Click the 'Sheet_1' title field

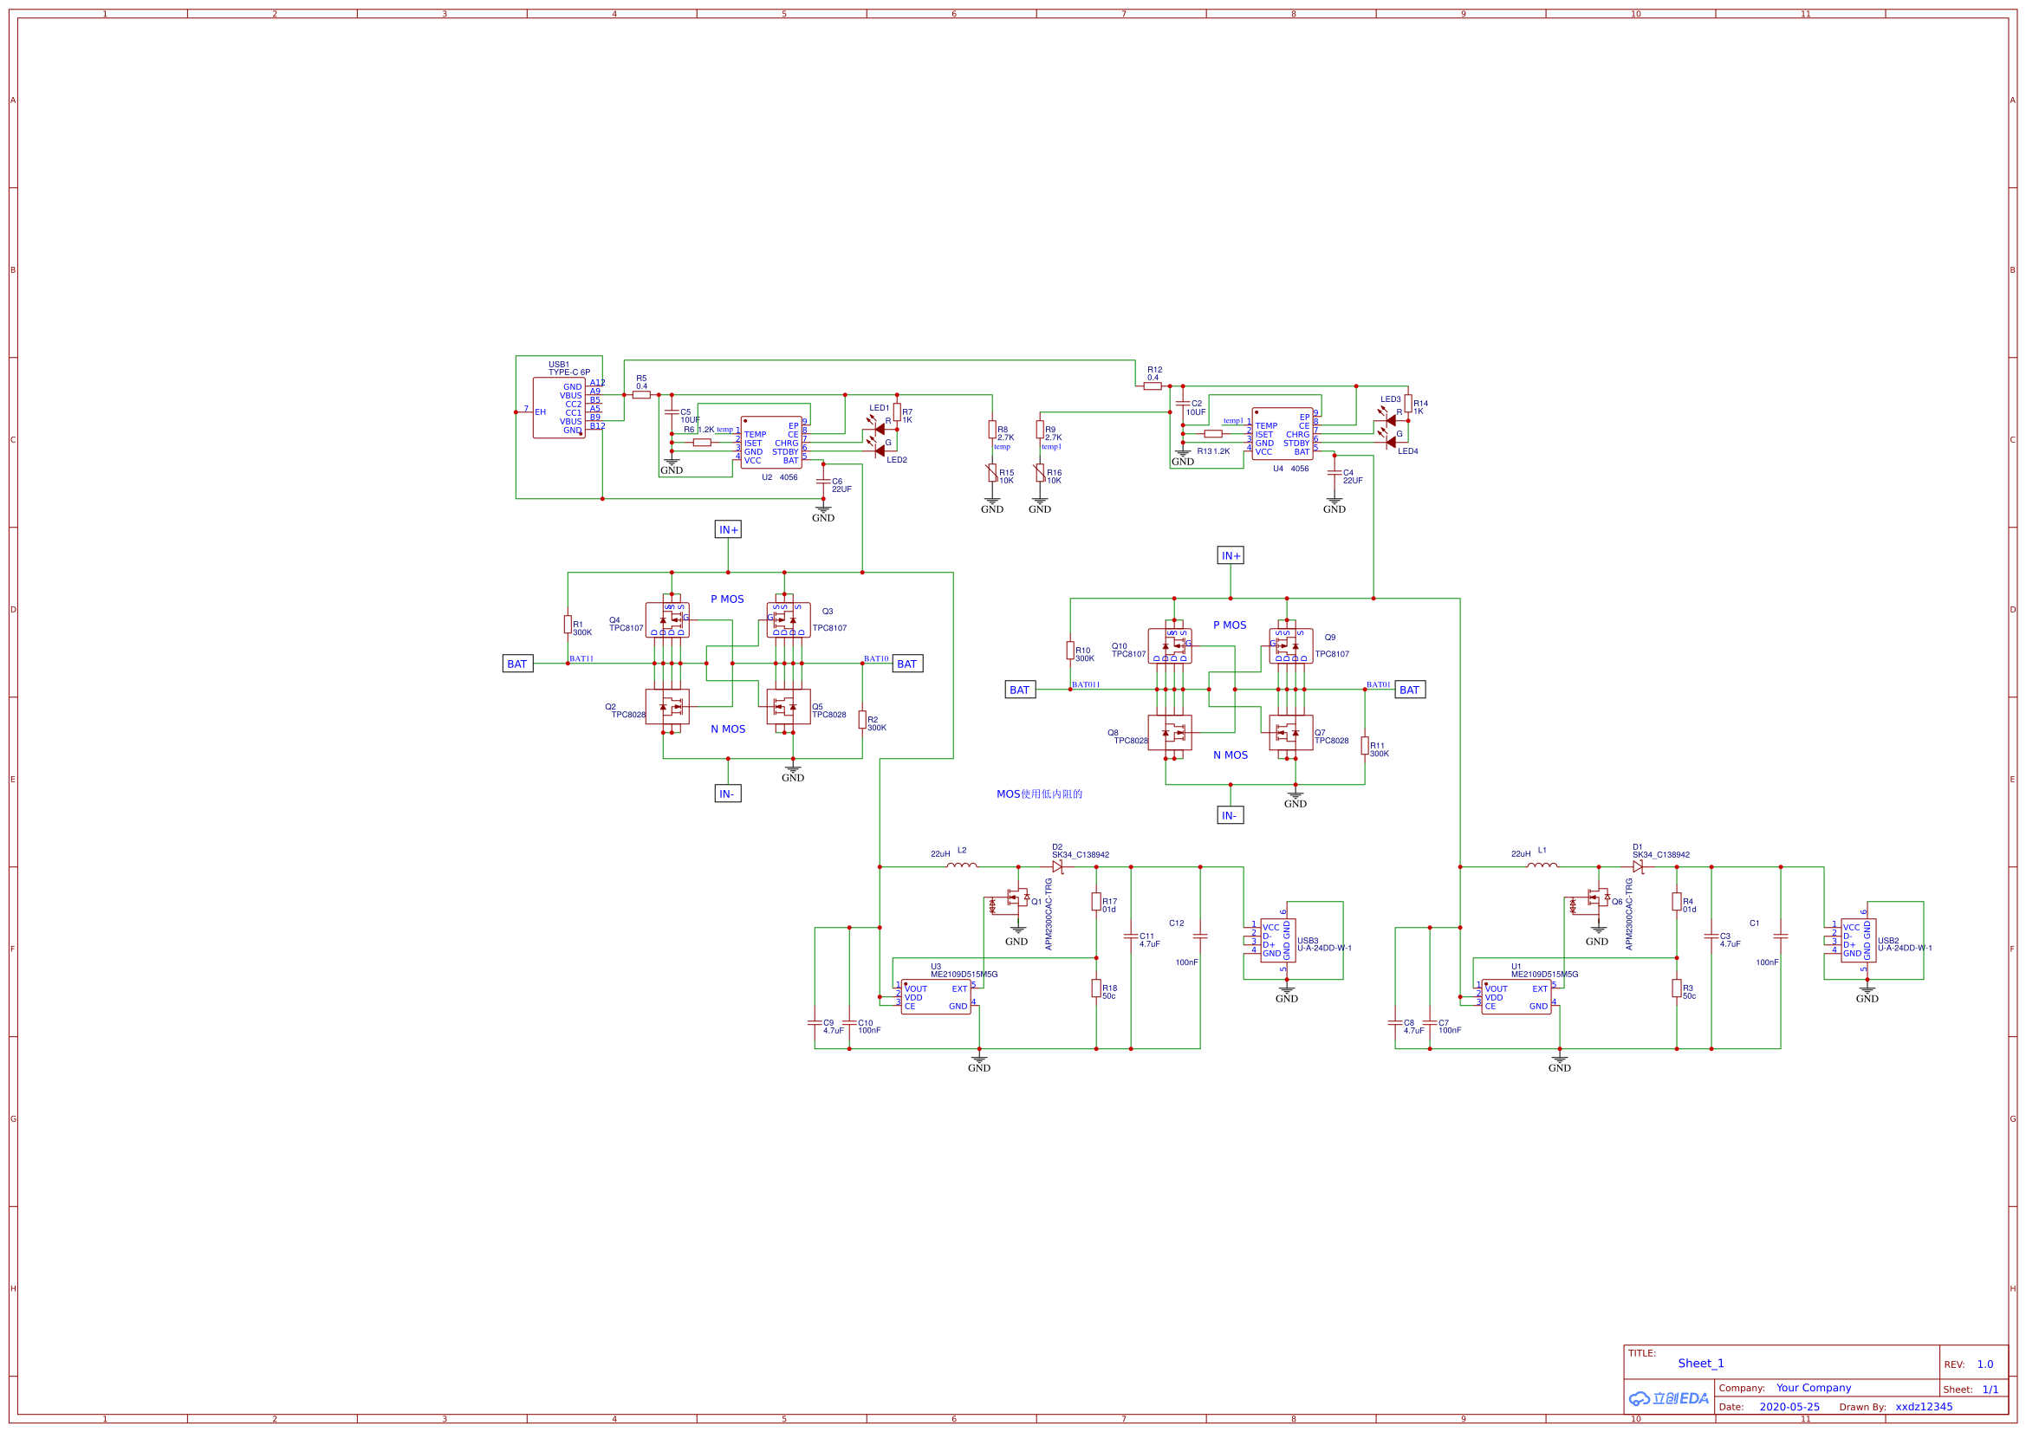(1700, 1364)
